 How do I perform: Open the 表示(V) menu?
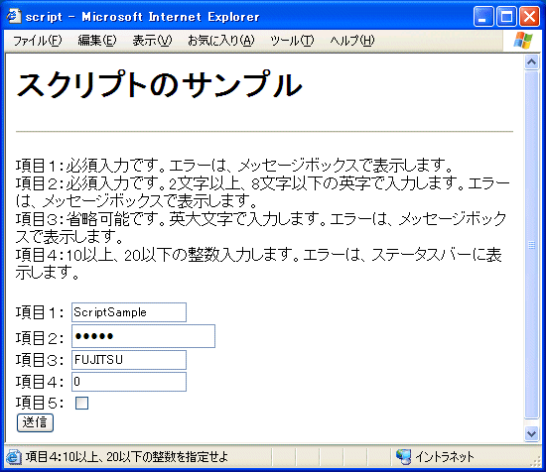152,41
